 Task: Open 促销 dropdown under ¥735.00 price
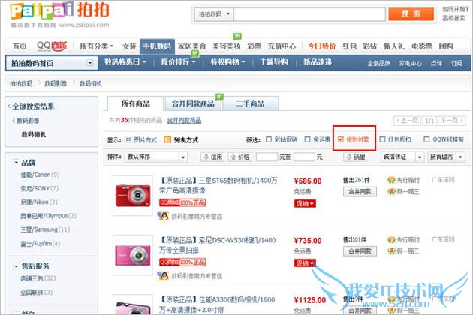tap(305, 263)
